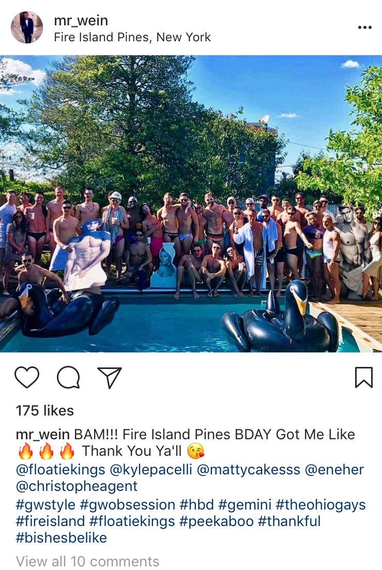
Task: Open mr_wein username in post header
Action: [81, 20]
